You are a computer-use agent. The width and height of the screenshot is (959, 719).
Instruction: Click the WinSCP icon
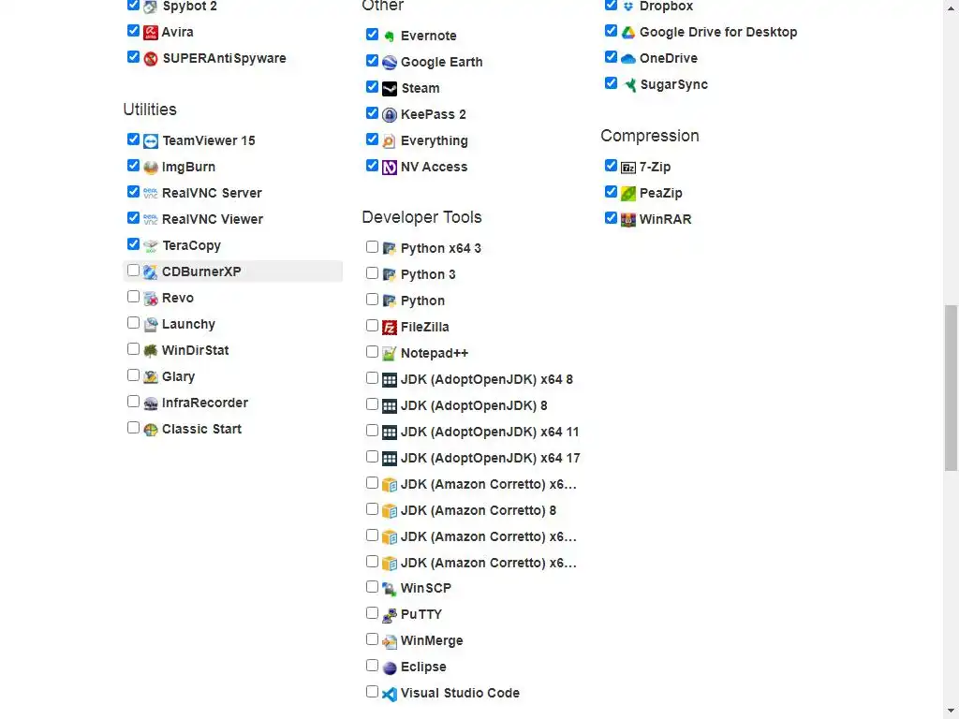(x=390, y=589)
